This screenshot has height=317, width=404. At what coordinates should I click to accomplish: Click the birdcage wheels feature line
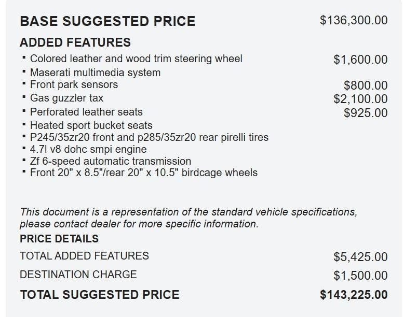coord(144,172)
